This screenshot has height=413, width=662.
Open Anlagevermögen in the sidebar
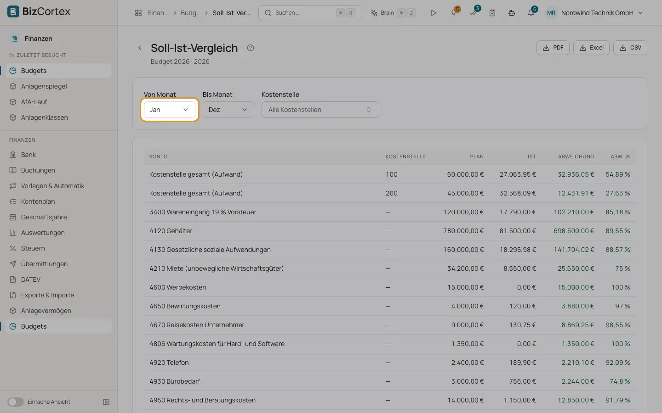[59, 311]
